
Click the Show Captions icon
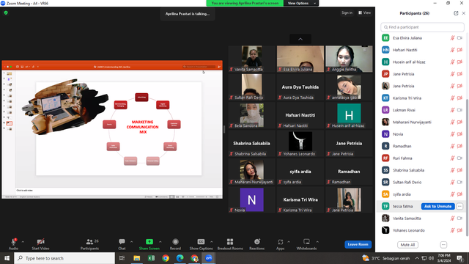pyautogui.click(x=201, y=242)
